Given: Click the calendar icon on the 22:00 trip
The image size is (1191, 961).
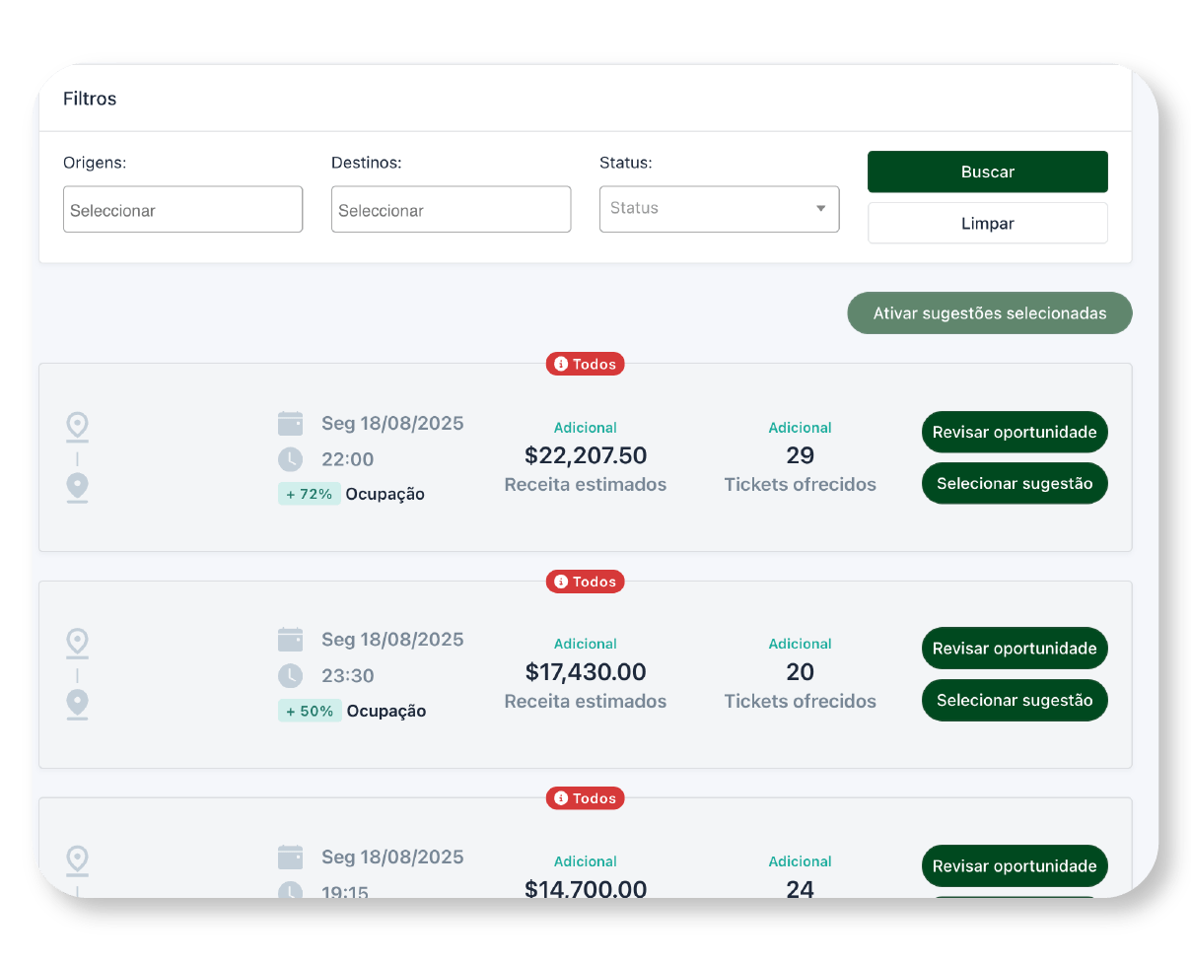Looking at the screenshot, I should 290,424.
